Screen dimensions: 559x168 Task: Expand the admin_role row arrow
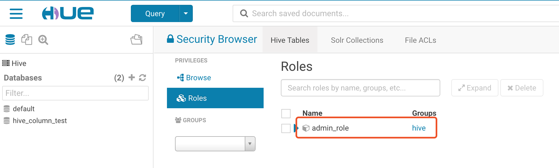296,128
